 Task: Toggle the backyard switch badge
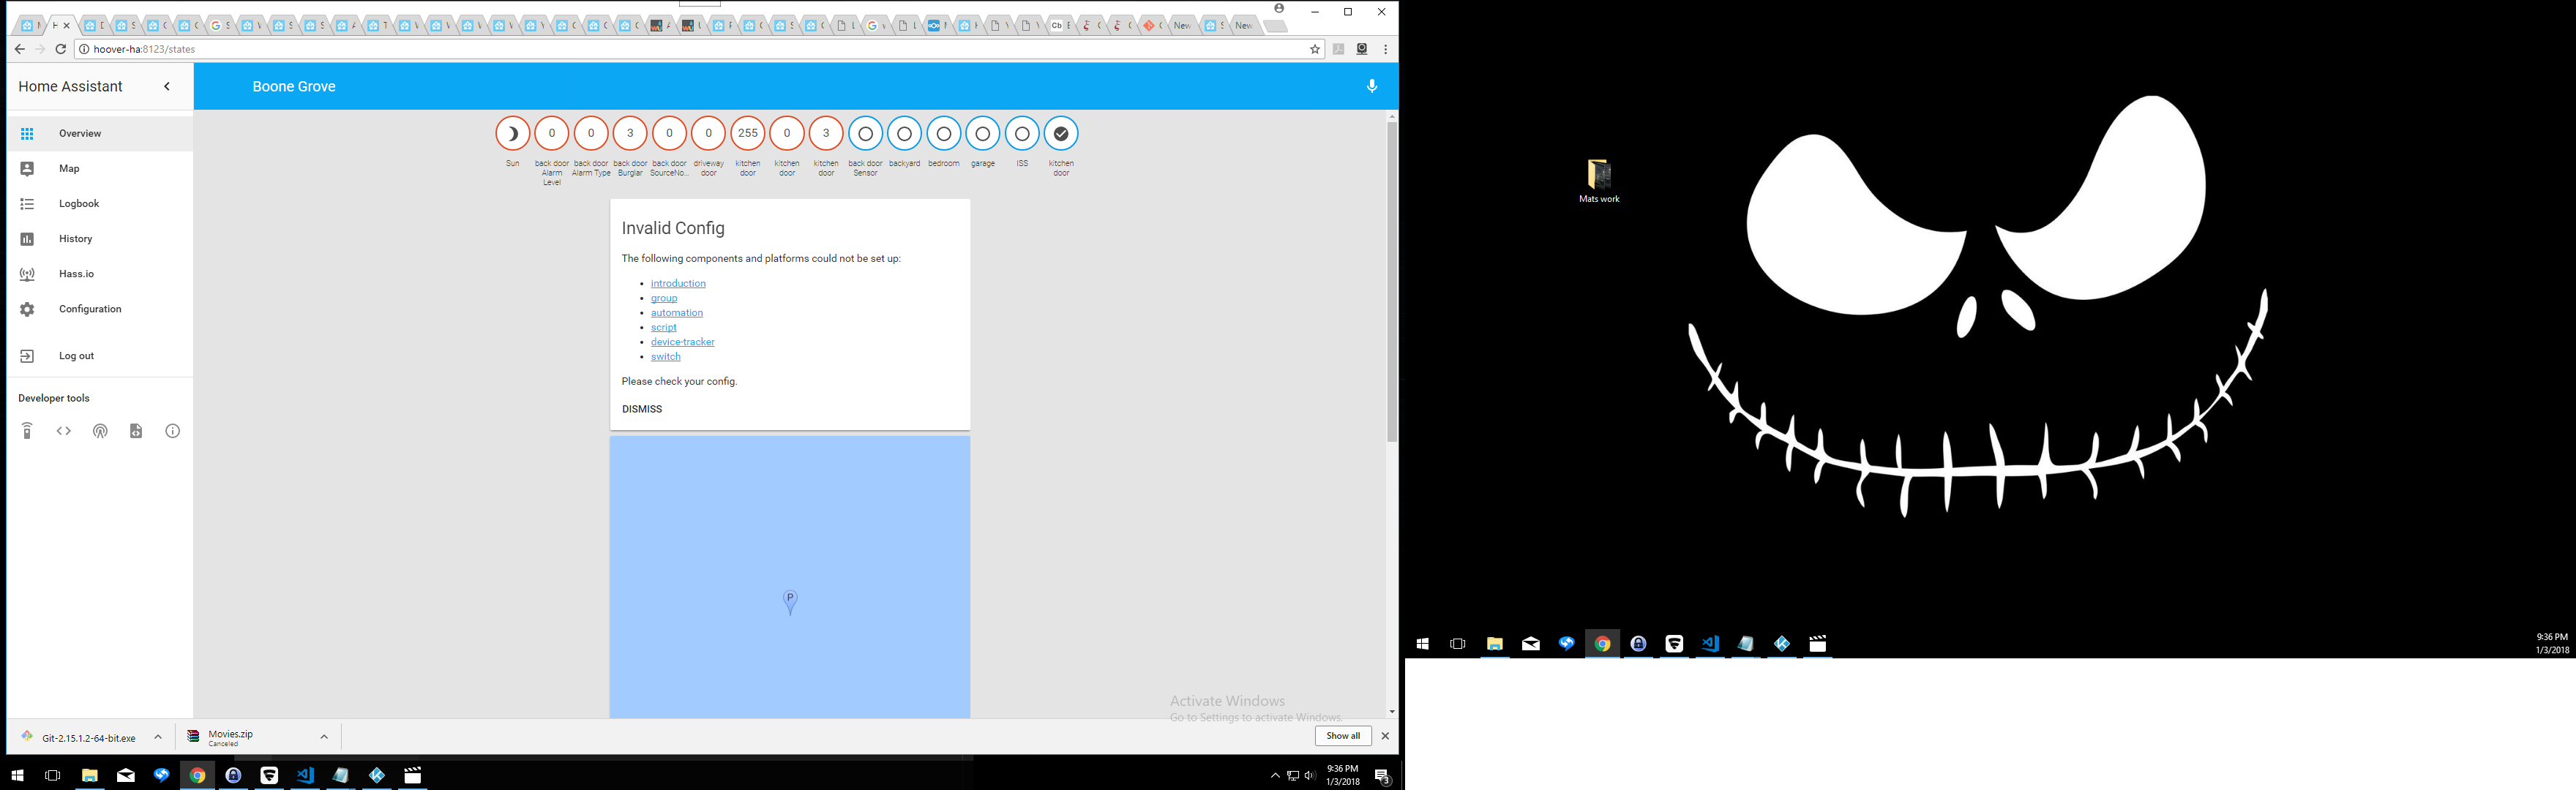tap(904, 132)
